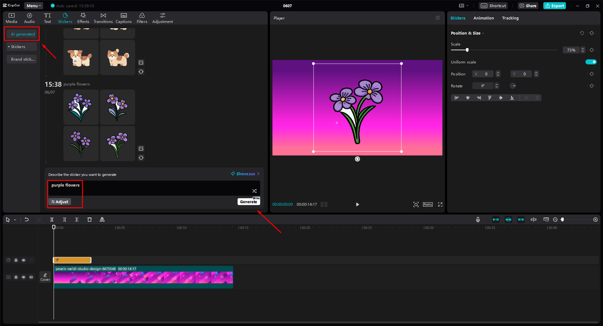
Task: Open the Captions tab
Action: tap(123, 18)
